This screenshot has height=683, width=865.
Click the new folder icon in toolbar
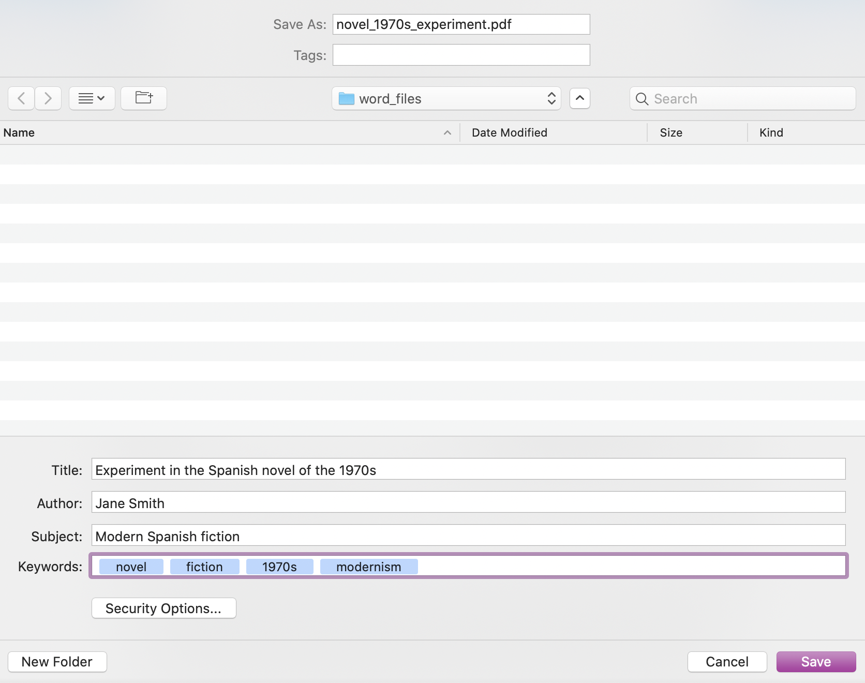click(144, 98)
